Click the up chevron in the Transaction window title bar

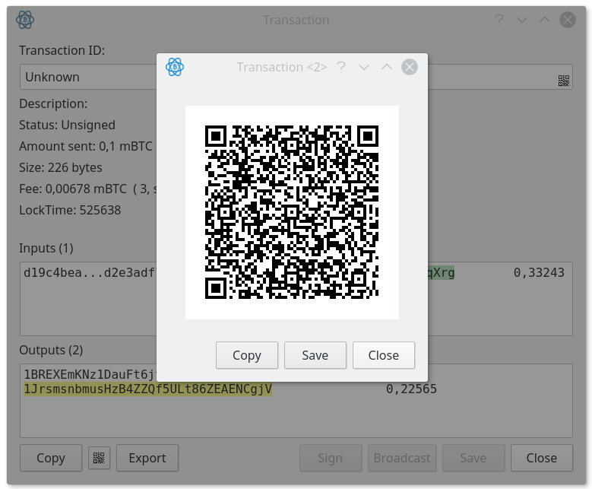pos(545,20)
